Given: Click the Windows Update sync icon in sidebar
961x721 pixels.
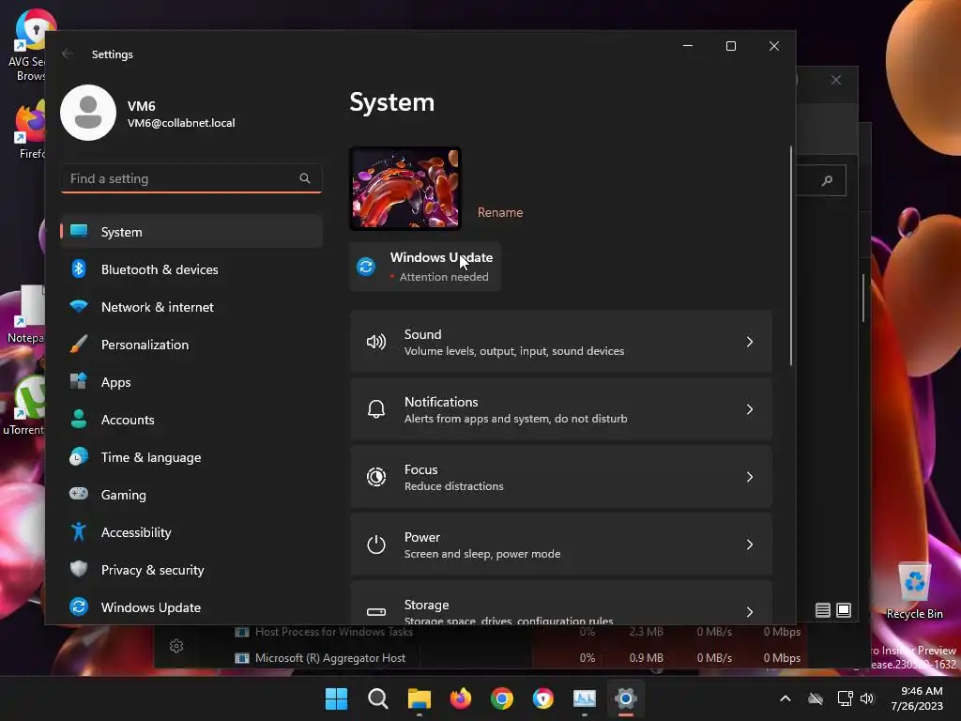Looking at the screenshot, I should pos(79,606).
